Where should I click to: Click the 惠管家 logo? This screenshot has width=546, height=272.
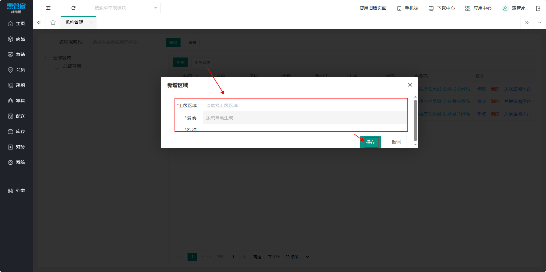point(16,8)
